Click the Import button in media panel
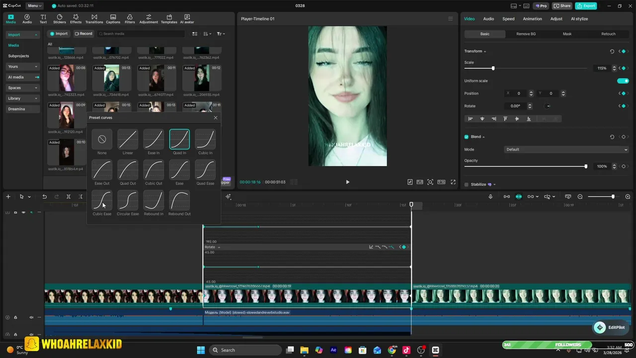The image size is (636, 358). coord(59,34)
